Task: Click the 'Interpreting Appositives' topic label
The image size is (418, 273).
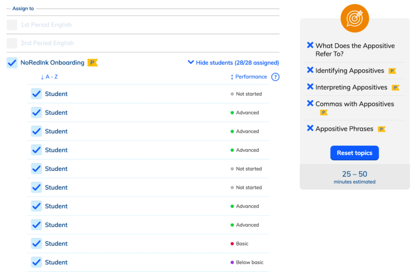Action: (351, 88)
